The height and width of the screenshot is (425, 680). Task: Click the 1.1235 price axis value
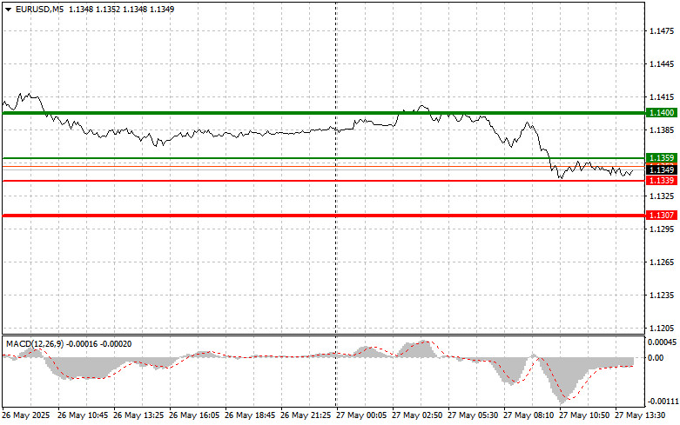[x=662, y=296]
